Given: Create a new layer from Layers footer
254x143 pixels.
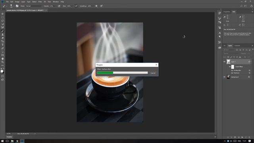Looking at the screenshot, I should (x=246, y=137).
